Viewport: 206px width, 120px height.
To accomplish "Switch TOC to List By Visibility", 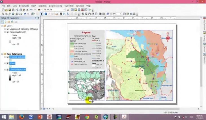I will pos(9,22).
